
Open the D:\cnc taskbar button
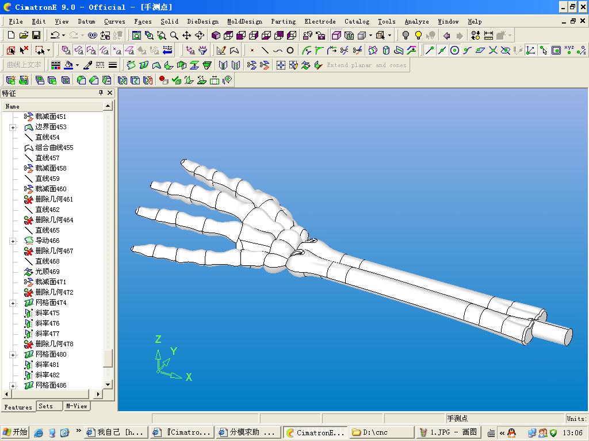click(x=381, y=432)
